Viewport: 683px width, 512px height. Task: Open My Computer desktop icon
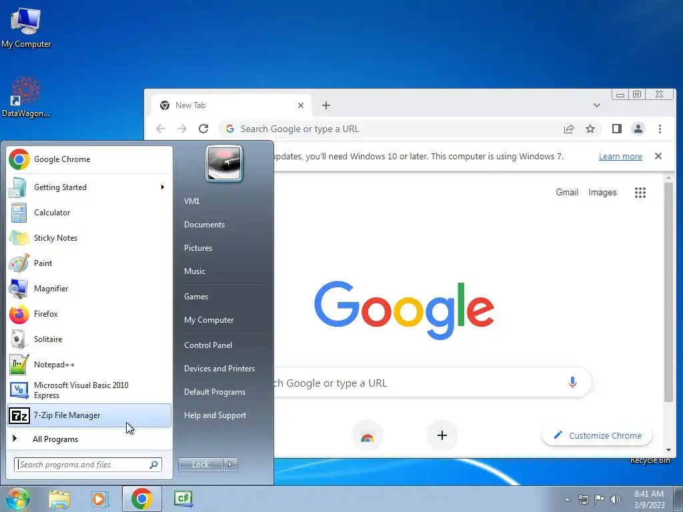click(x=26, y=27)
